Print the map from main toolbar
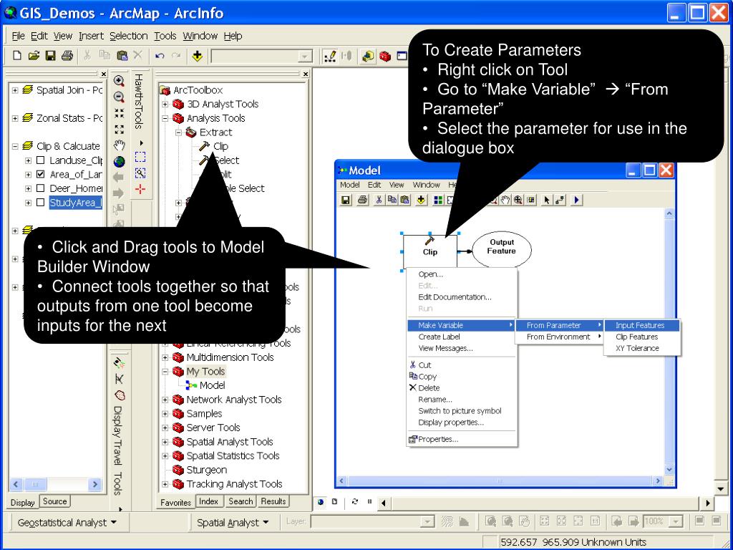733x550 pixels. coord(67,56)
